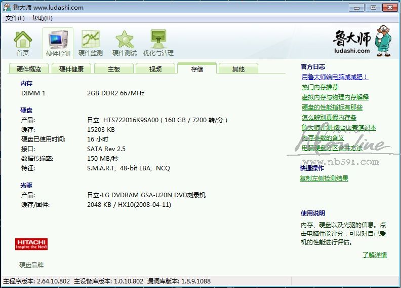Close the Ludashi window

click(x=390, y=8)
